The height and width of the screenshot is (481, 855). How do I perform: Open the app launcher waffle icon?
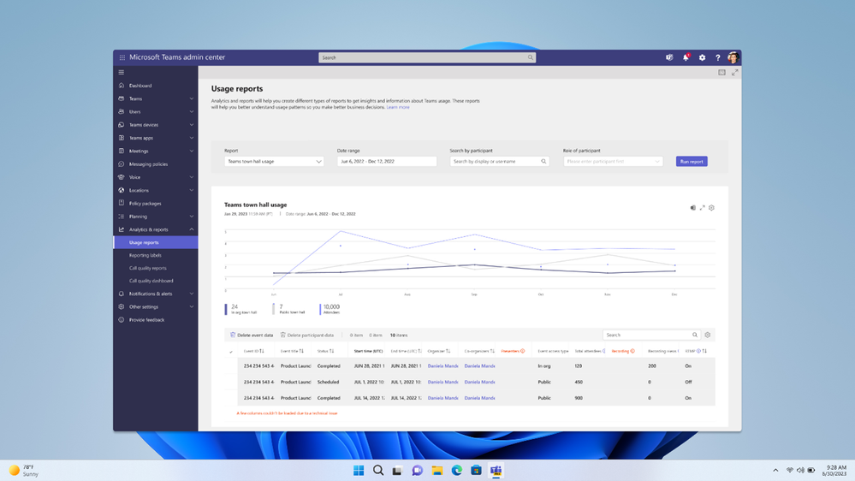click(122, 57)
